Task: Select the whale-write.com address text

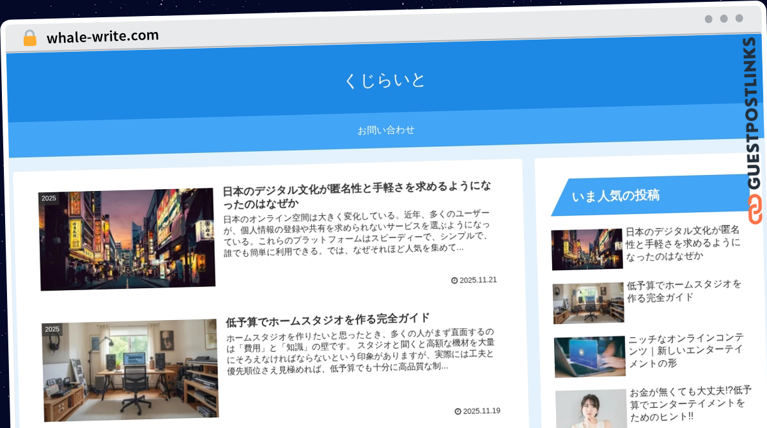Action: coord(102,36)
